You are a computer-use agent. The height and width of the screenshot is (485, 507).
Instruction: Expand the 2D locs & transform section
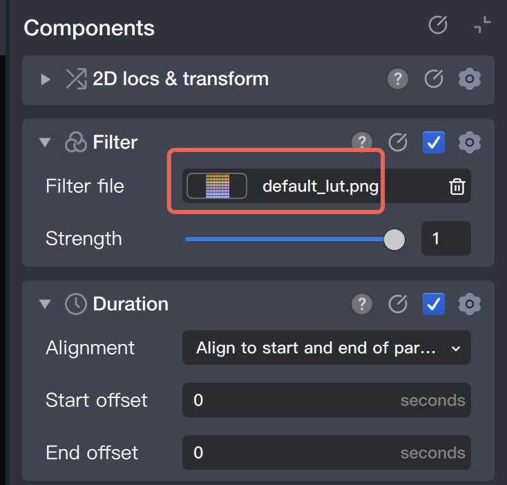(x=46, y=79)
